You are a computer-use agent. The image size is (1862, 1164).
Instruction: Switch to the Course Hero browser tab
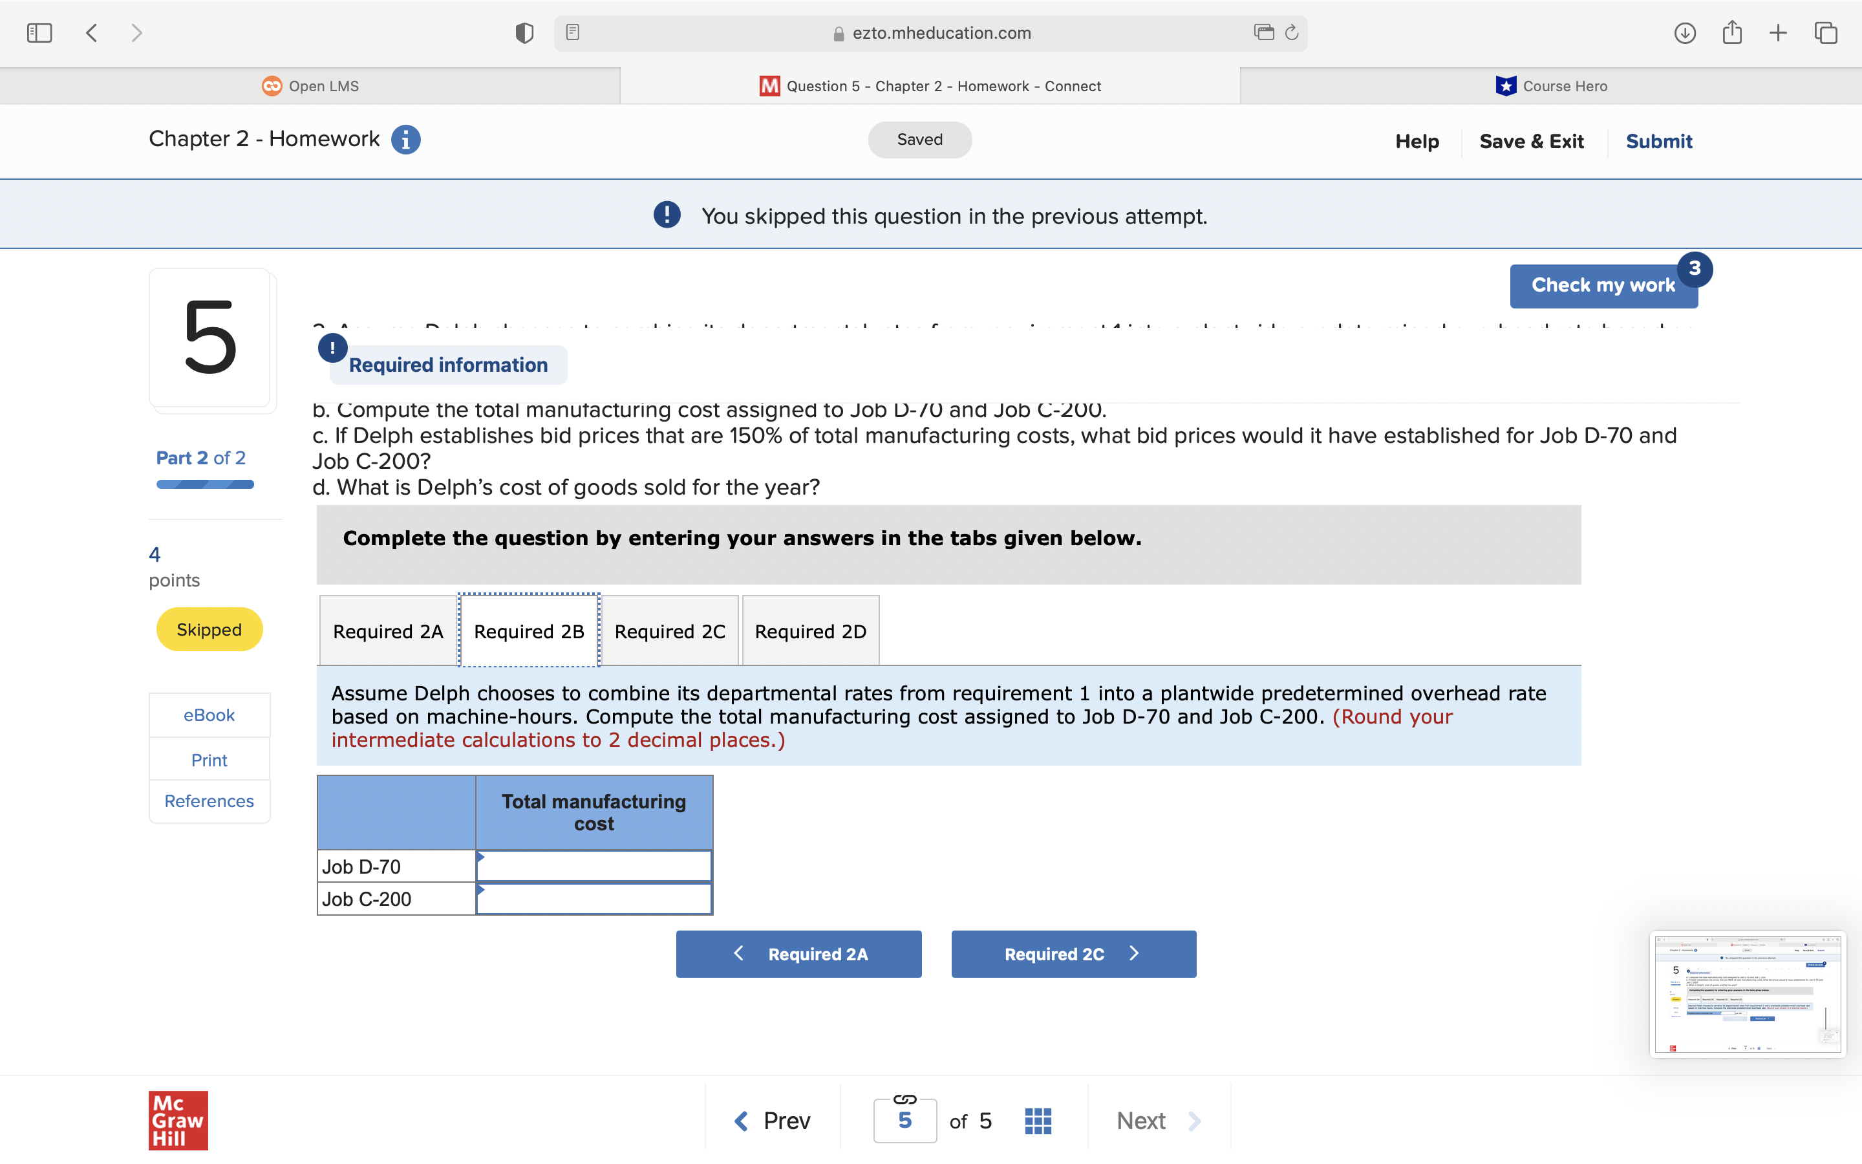coord(1550,85)
